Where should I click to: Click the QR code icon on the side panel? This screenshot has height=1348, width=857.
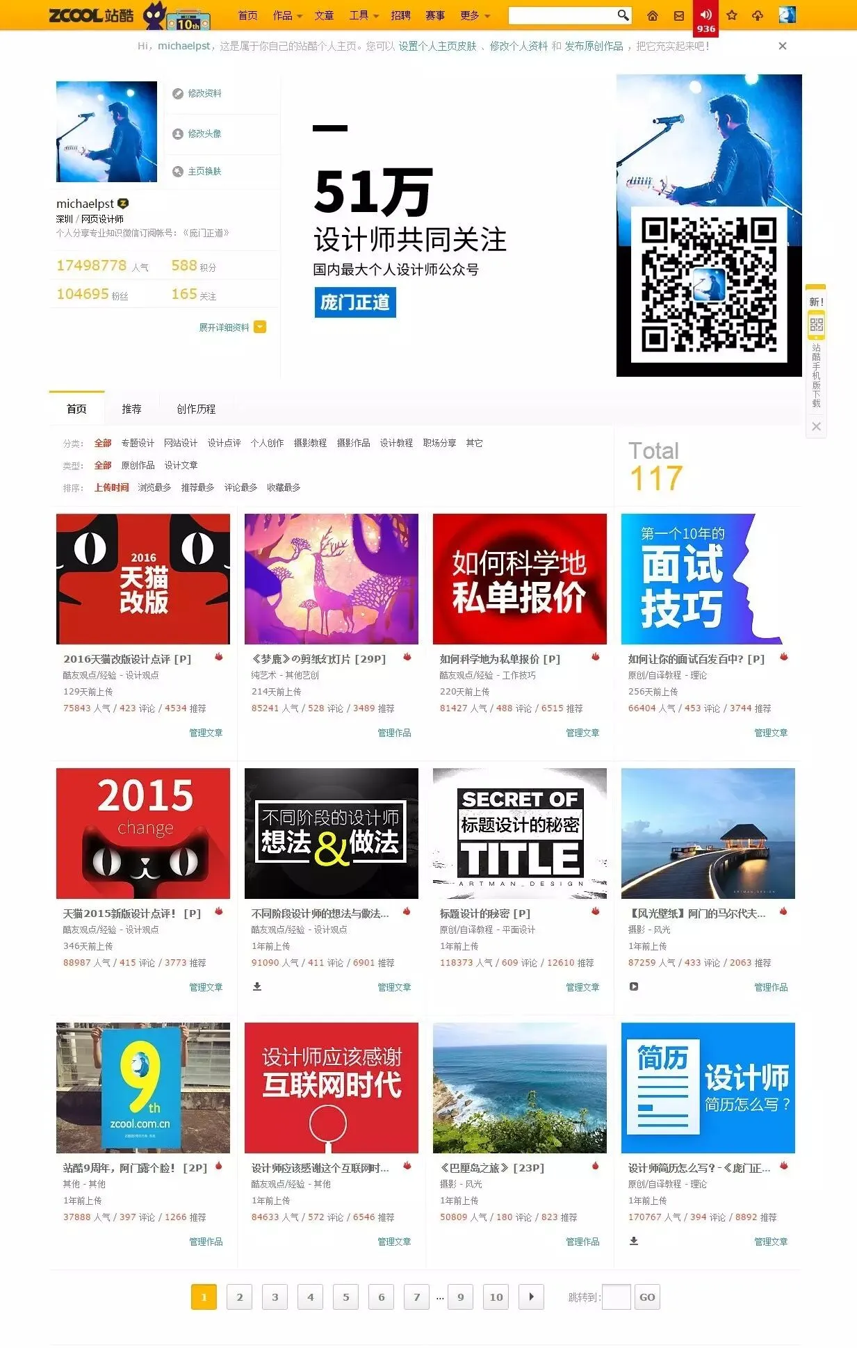816,324
